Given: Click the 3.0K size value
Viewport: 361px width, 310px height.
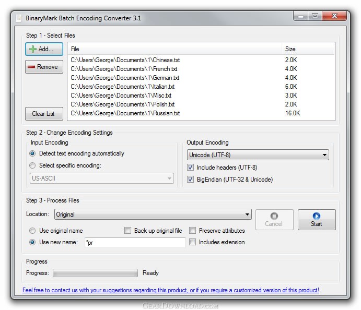Looking at the screenshot, I should click(291, 96).
